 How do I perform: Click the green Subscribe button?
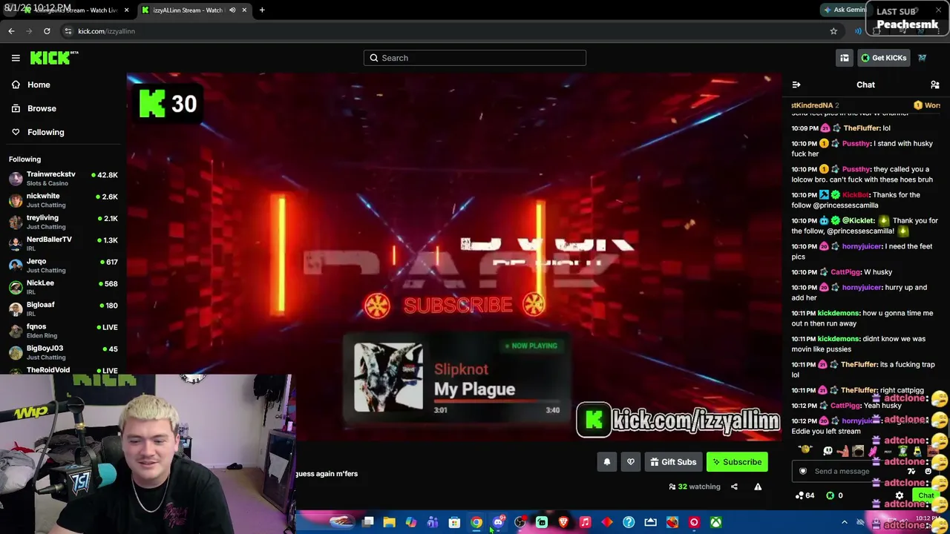click(737, 462)
